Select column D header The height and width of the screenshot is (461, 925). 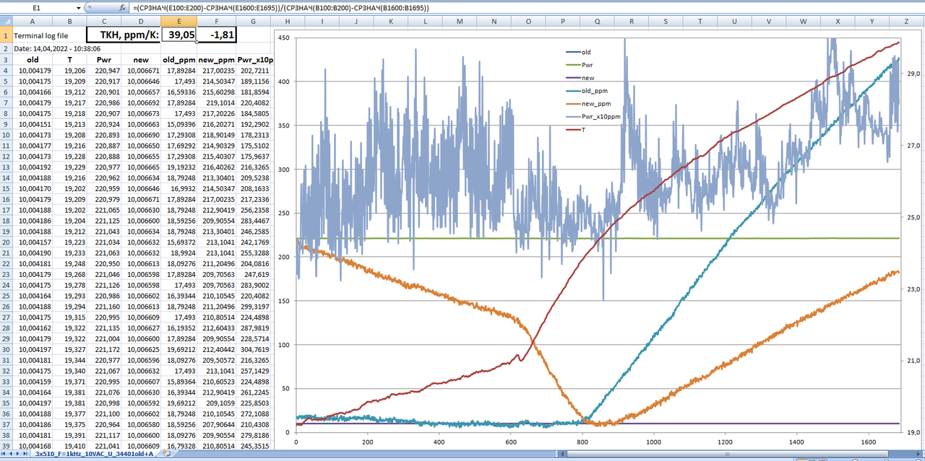[142, 22]
